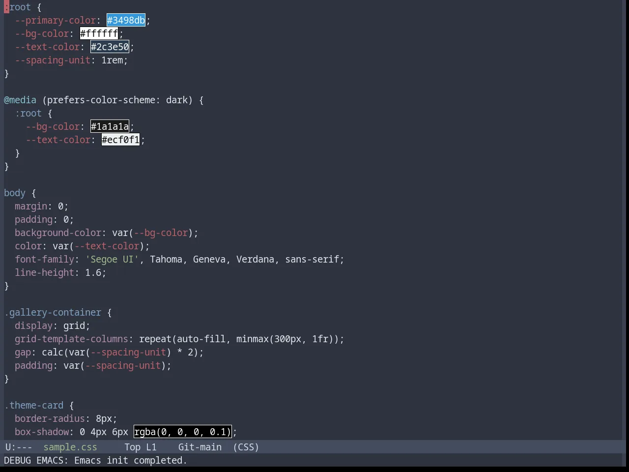Click the sample.css buffer name in mode line

(70, 447)
